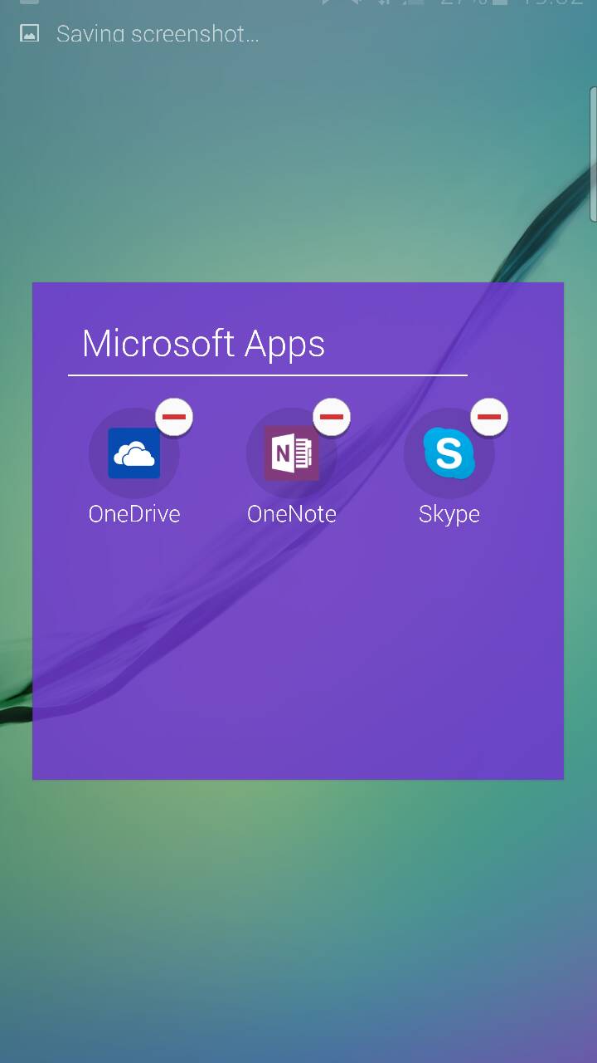Close folder by tapping wallpaper below it

point(298,914)
